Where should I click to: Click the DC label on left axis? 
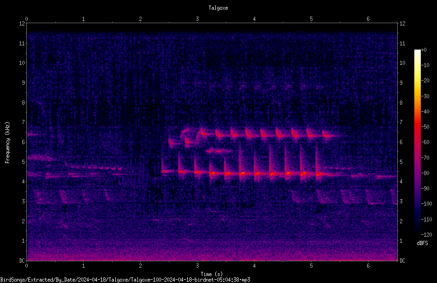coord(22,260)
